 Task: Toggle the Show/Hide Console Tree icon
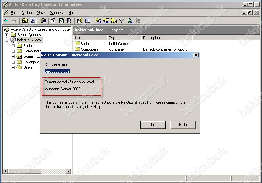pos(33,21)
